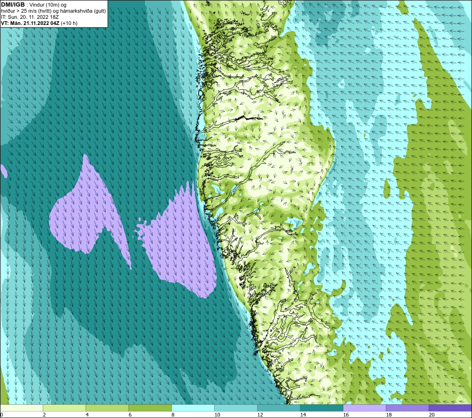Screen dimensions: 472x418
Task: Click the 6-8 m/s olive green legend swatch
Action: [x=150, y=408]
